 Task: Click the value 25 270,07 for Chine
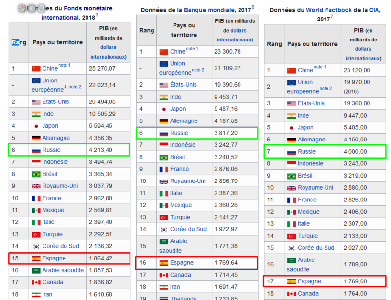coord(102,69)
